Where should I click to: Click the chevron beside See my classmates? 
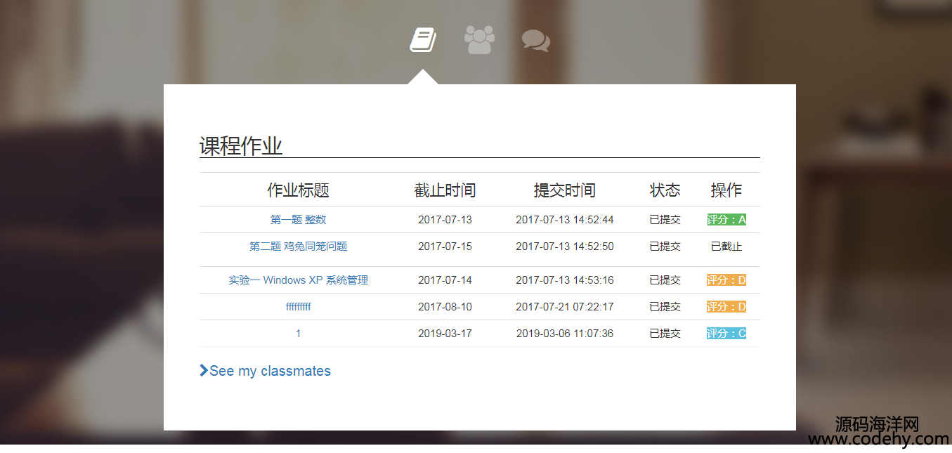point(204,370)
